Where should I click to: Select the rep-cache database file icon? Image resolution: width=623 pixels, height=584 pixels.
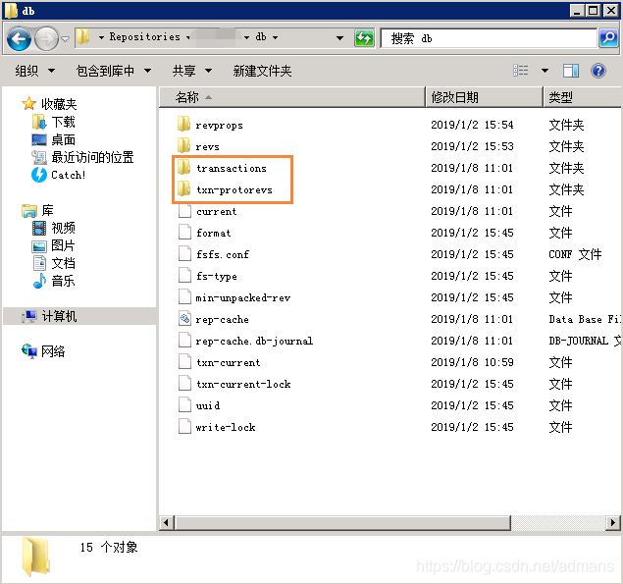[184, 318]
